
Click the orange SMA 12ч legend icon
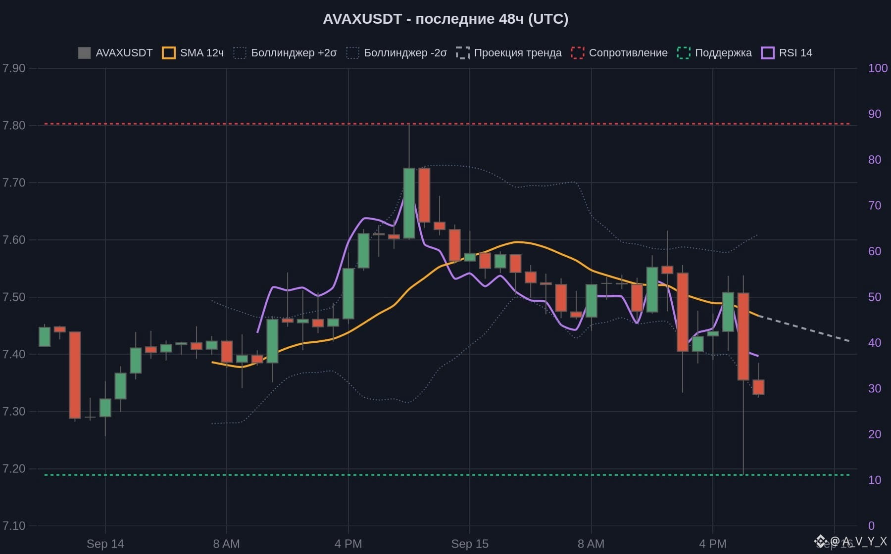pos(169,53)
